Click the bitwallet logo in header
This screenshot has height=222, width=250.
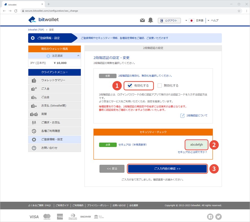(x=44, y=20)
